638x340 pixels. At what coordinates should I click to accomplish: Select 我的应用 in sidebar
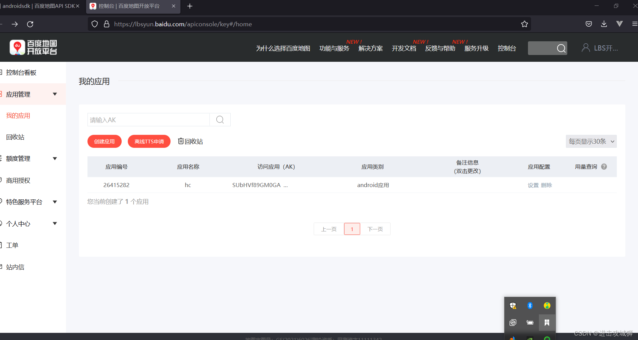tap(18, 116)
